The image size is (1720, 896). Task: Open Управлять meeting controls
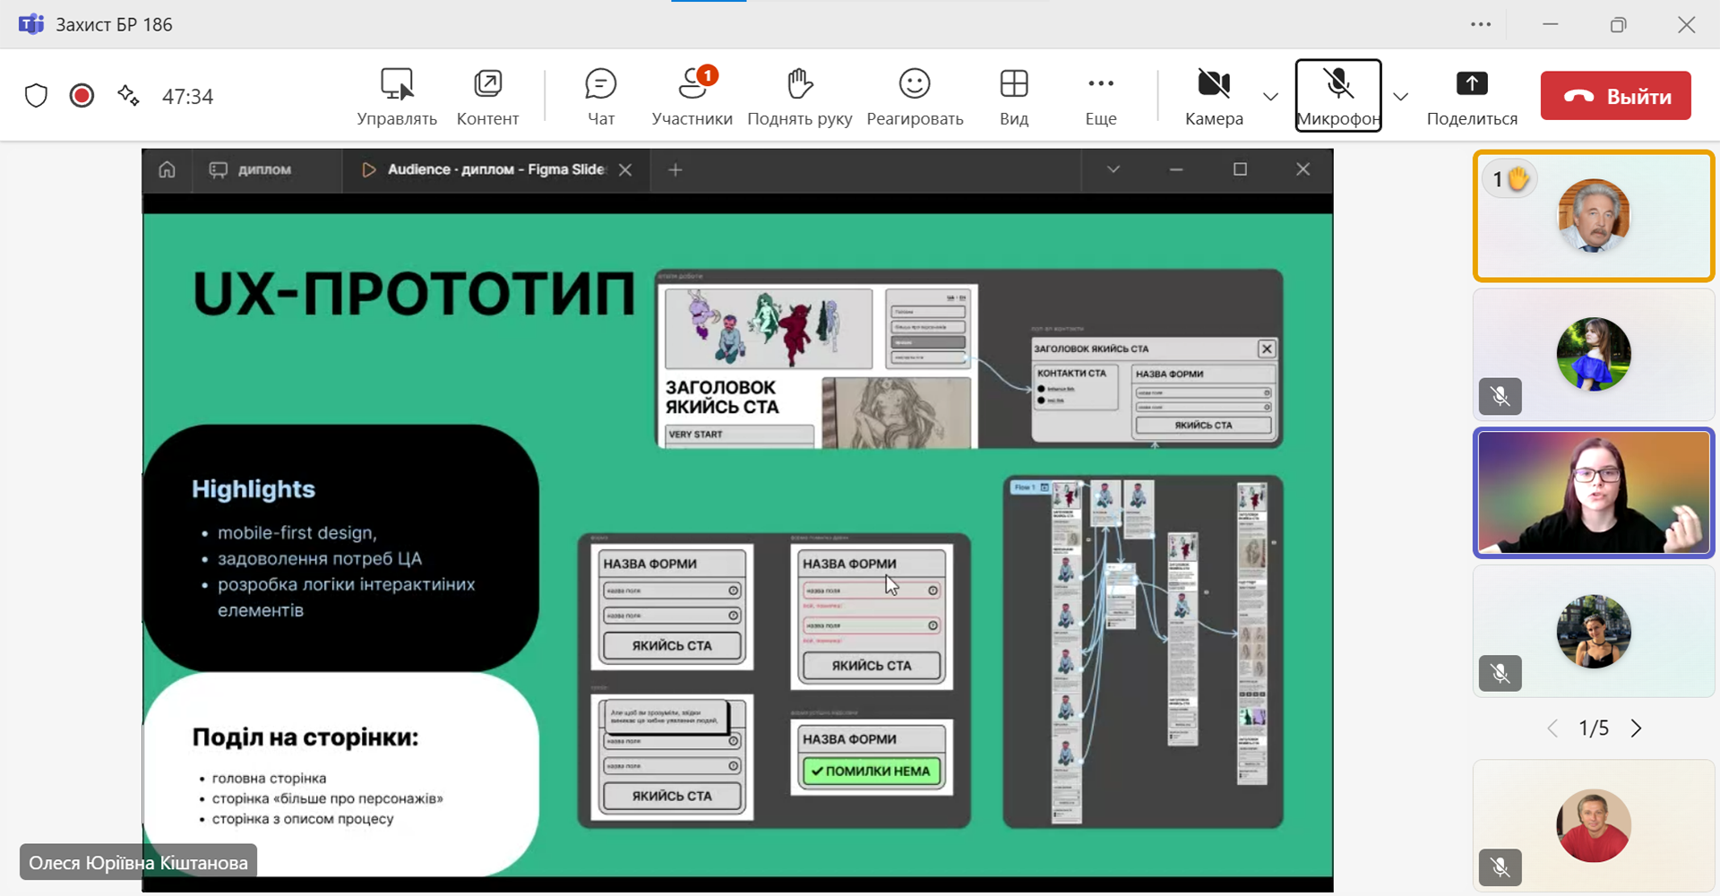pyautogui.click(x=397, y=96)
